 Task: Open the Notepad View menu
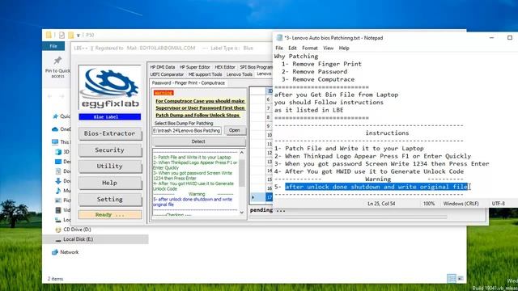pos(328,48)
